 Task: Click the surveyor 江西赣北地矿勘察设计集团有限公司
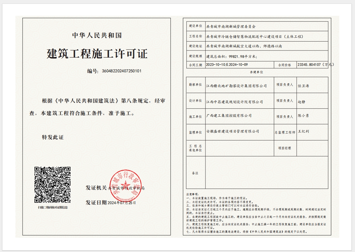click(x=236, y=86)
